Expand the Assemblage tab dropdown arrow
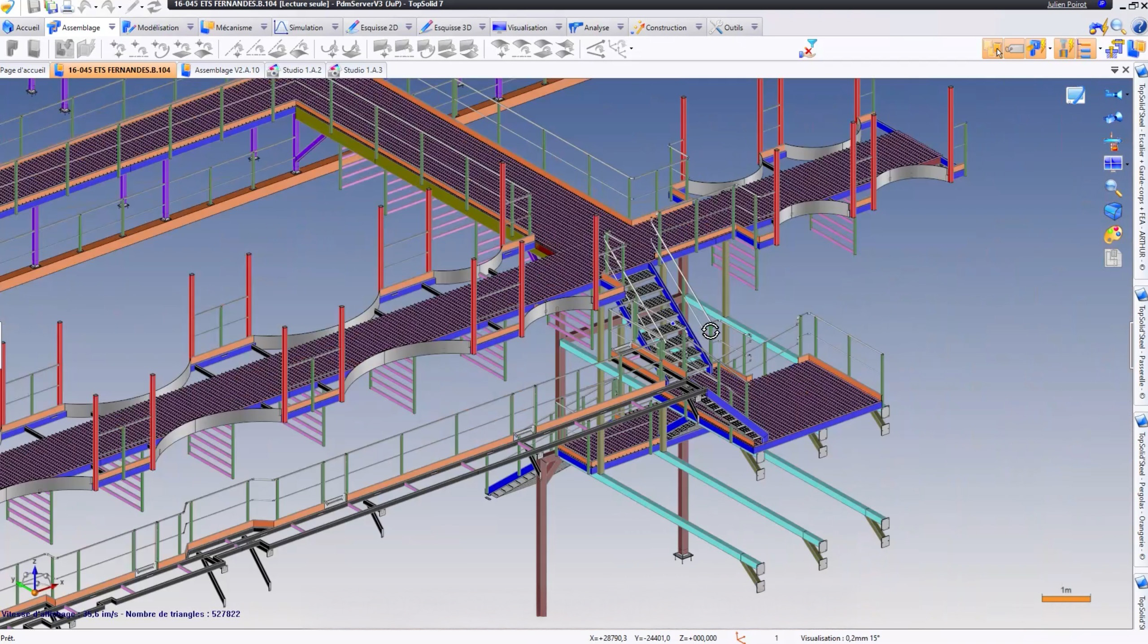 (112, 27)
